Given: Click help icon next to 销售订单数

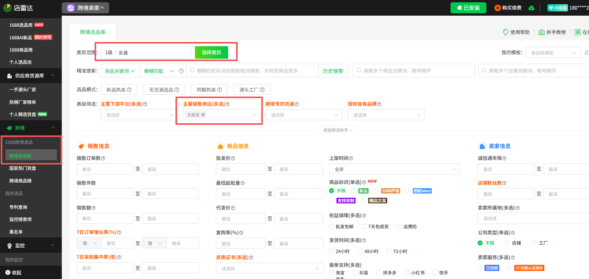Looking at the screenshot, I should click(x=103, y=158).
